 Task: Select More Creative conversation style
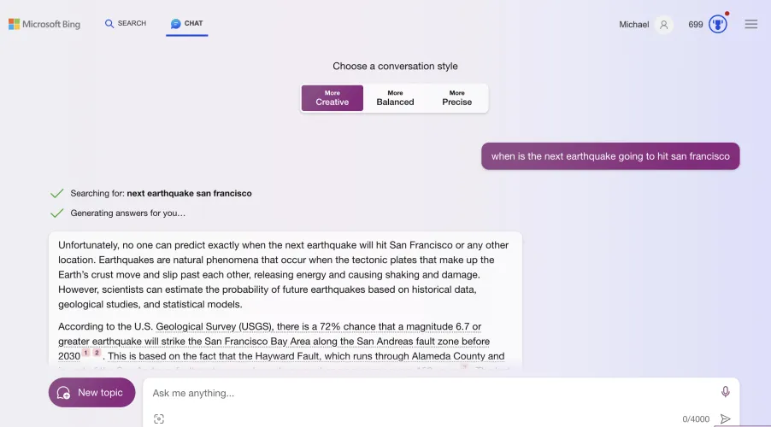pos(333,98)
